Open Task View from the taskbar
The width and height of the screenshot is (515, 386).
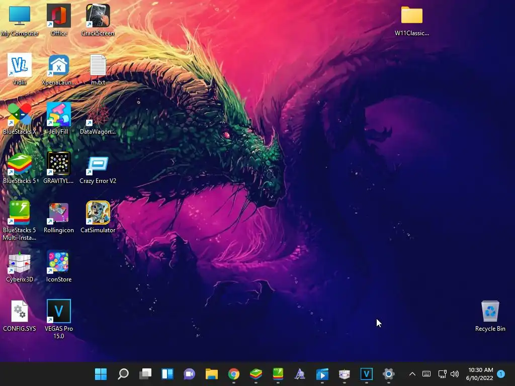(145, 374)
